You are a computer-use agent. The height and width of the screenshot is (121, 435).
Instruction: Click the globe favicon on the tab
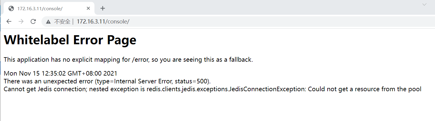click(11, 8)
